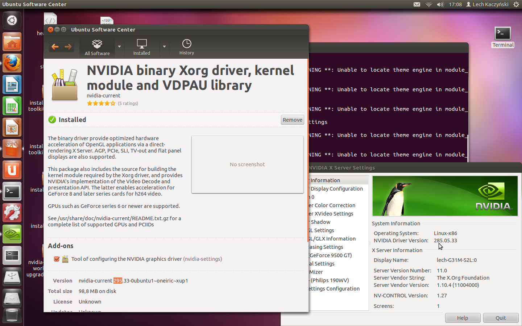522x326 pixels.
Task: Open the History view
Action: 187,47
